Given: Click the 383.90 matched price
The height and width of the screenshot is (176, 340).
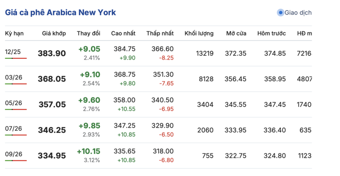Looking at the screenshot, I should pyautogui.click(x=52, y=53).
